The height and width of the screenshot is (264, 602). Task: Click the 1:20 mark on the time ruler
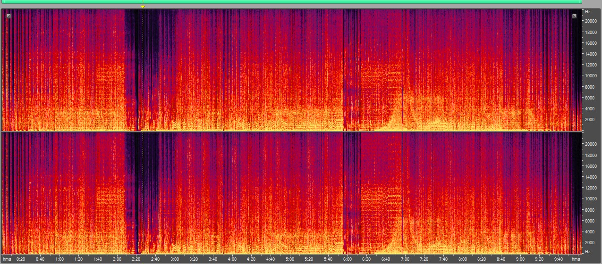pyautogui.click(x=78, y=259)
